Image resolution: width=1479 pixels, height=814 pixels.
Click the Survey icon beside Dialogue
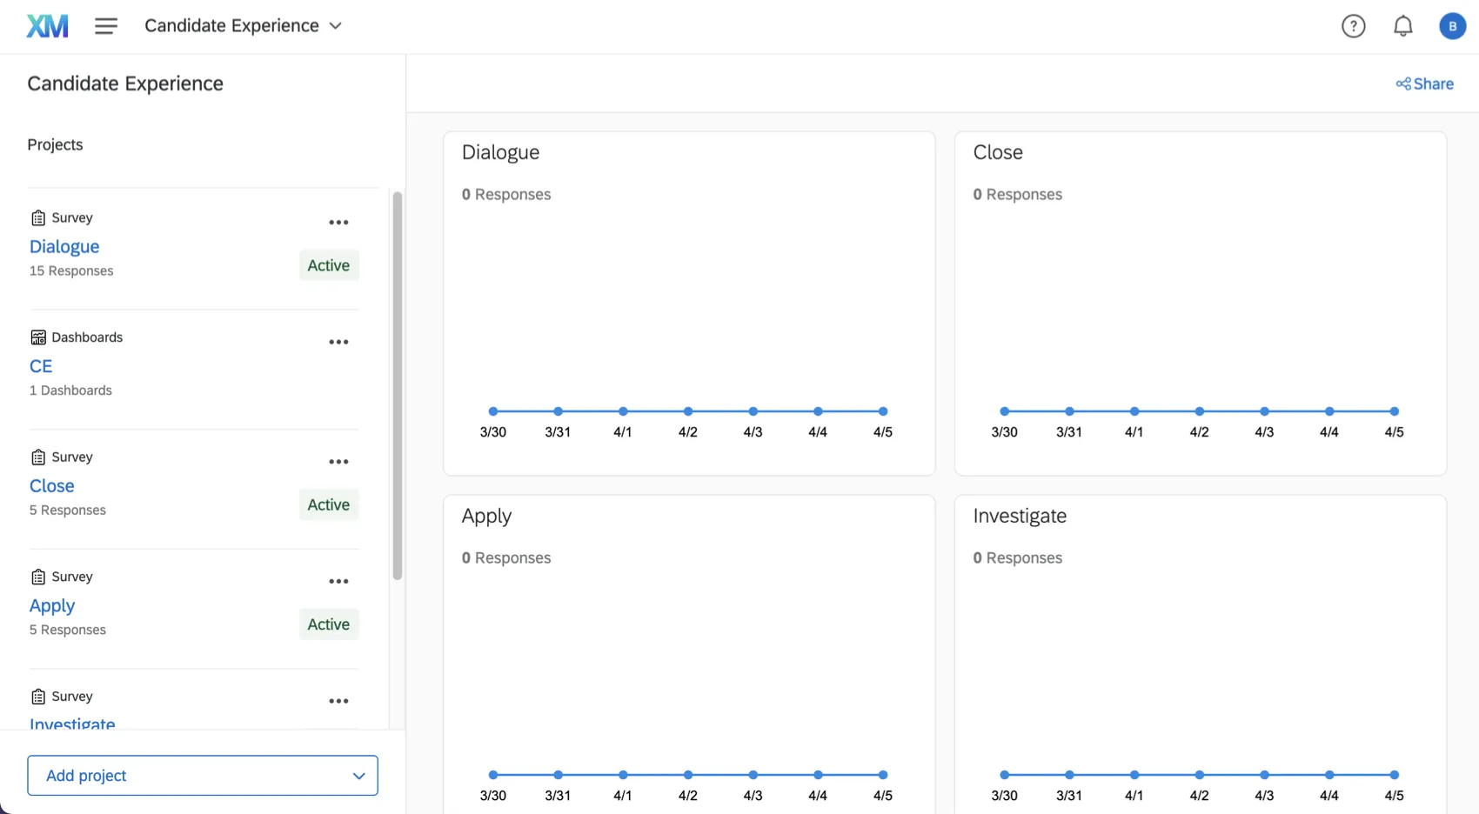tap(37, 217)
